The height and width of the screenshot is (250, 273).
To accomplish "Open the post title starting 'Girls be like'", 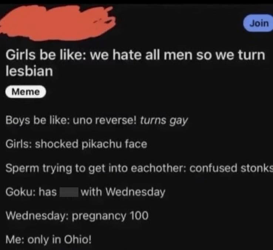I will click(135, 63).
